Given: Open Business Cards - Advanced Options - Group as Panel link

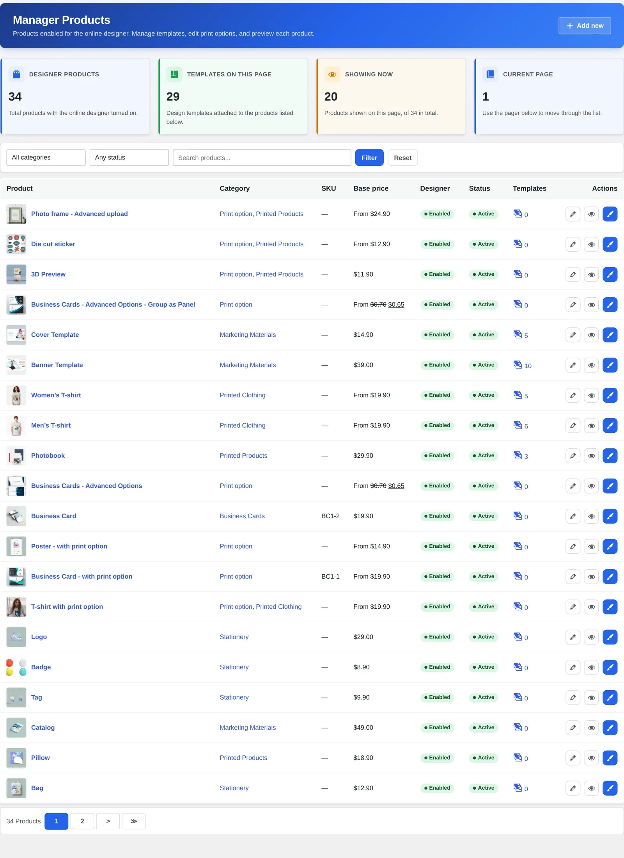Looking at the screenshot, I should pos(113,304).
